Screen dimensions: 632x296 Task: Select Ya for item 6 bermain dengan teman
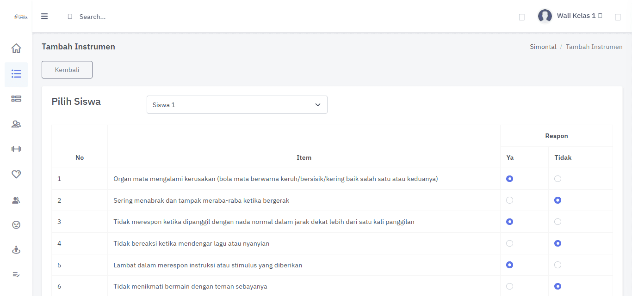pyautogui.click(x=509, y=286)
